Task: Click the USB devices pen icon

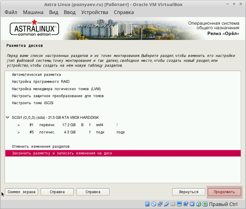Action: point(167,204)
